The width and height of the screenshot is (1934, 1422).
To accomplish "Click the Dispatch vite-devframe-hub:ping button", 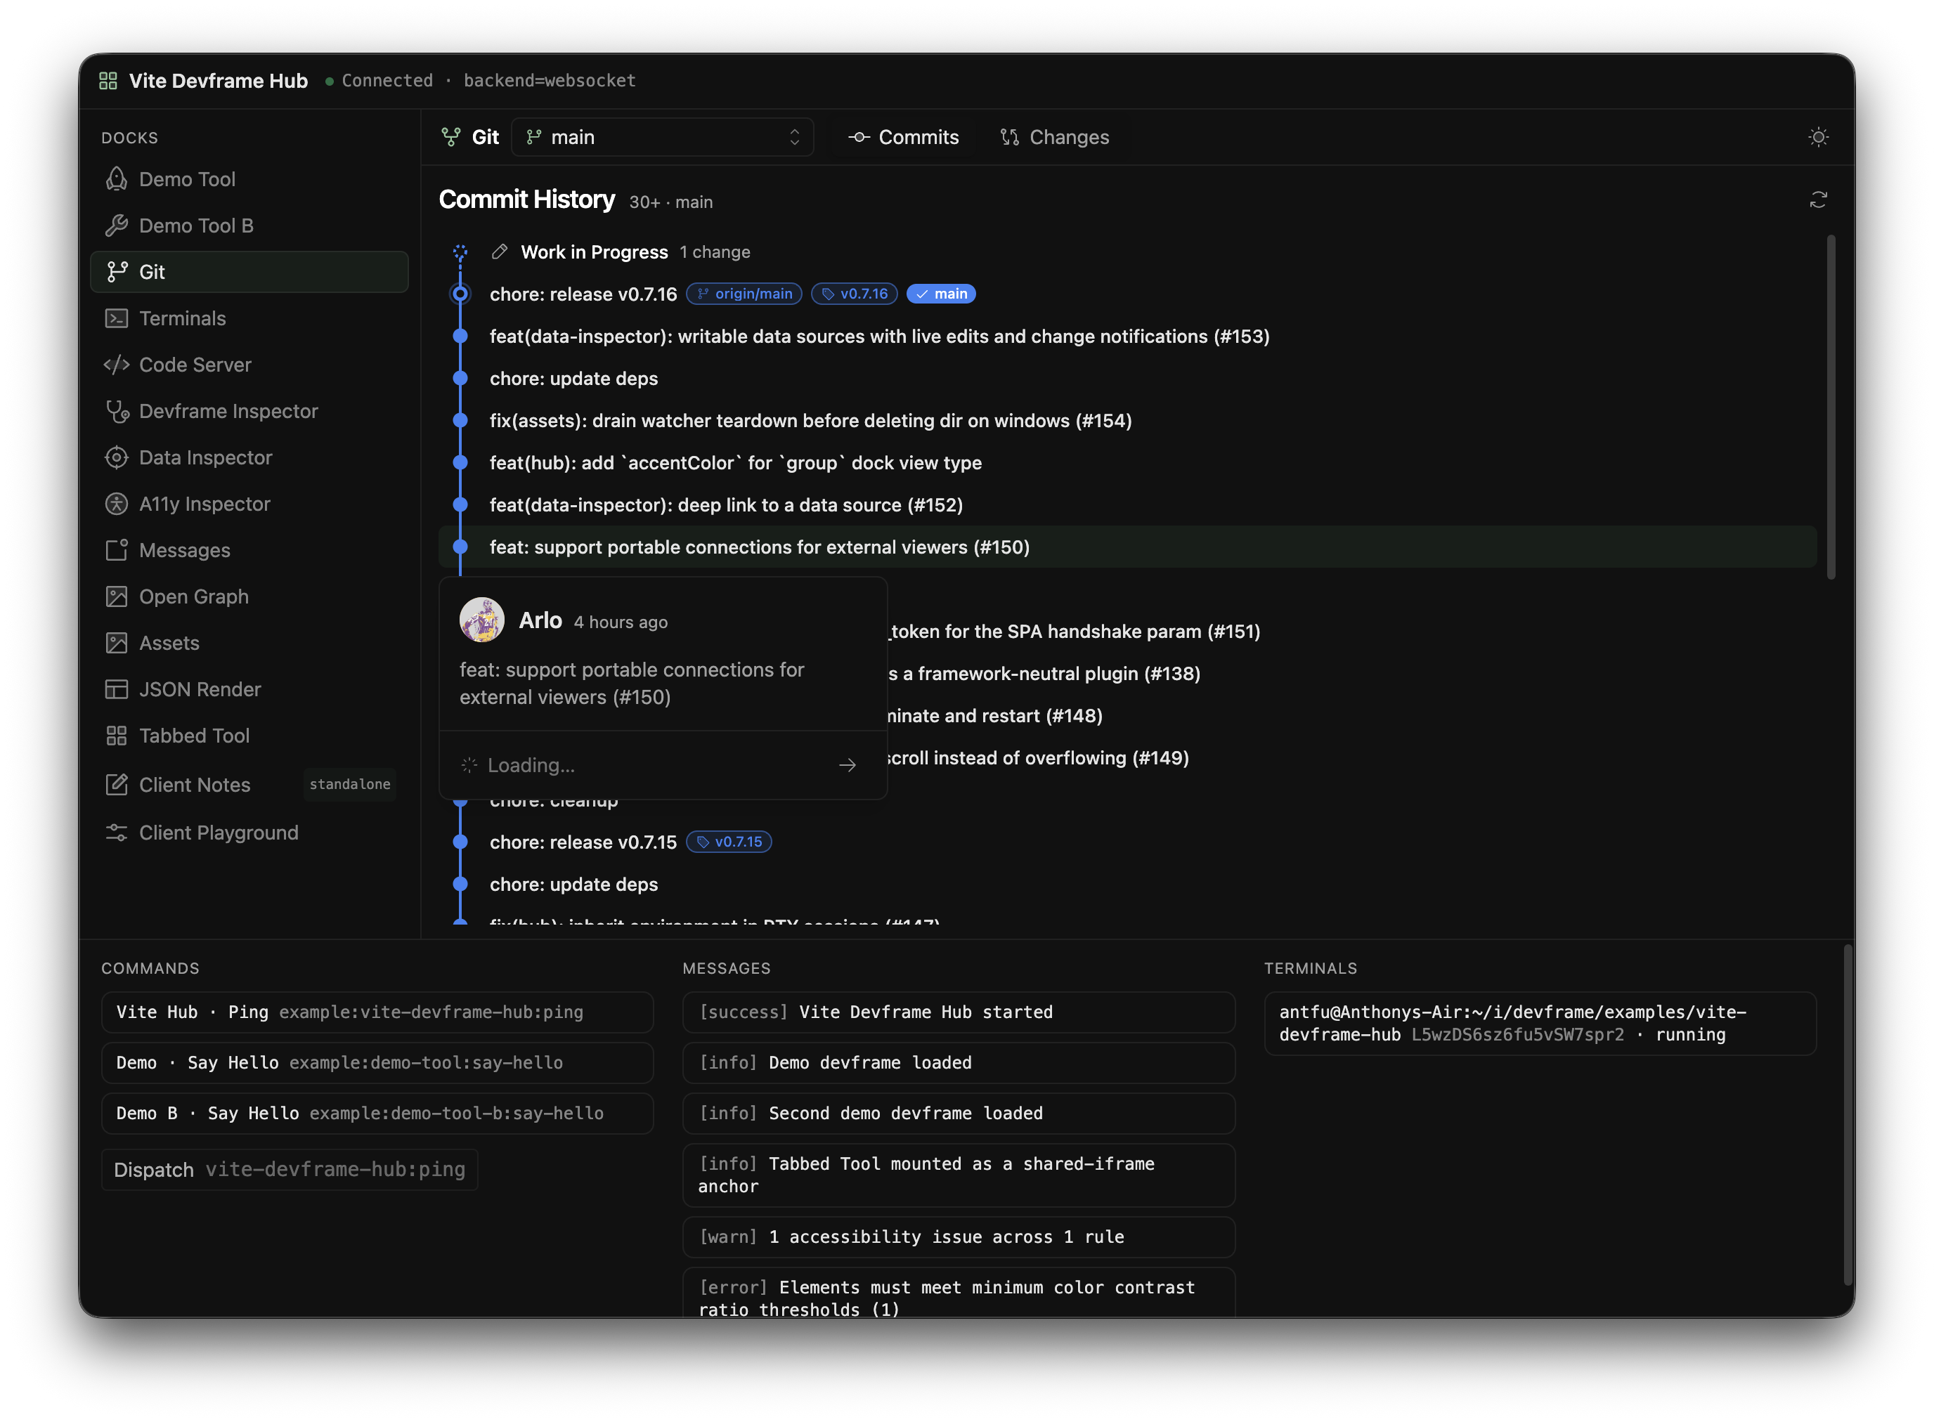I will click(x=290, y=1170).
